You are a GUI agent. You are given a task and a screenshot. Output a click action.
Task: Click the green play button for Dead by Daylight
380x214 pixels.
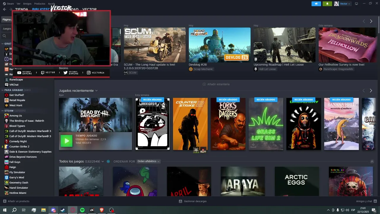(66, 141)
